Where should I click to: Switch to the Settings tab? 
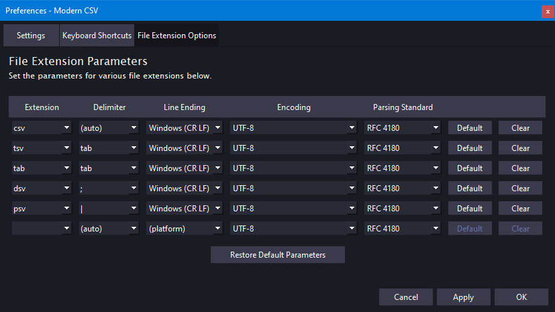click(31, 36)
